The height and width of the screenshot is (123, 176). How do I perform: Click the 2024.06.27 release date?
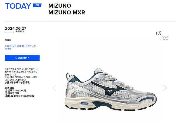coord(16,28)
